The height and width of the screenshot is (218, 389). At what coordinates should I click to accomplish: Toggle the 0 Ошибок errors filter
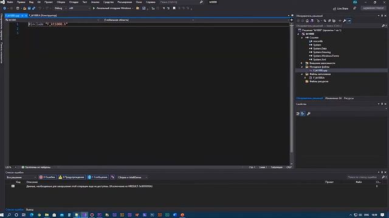47,177
